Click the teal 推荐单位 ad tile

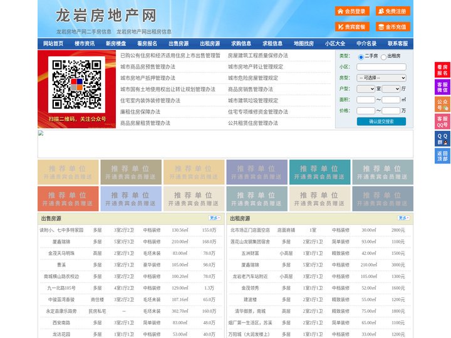click(320, 172)
